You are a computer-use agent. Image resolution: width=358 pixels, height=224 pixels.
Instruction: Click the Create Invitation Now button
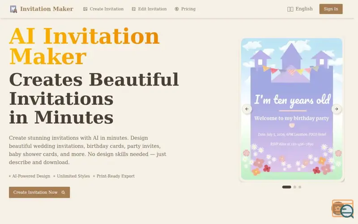(x=39, y=192)
